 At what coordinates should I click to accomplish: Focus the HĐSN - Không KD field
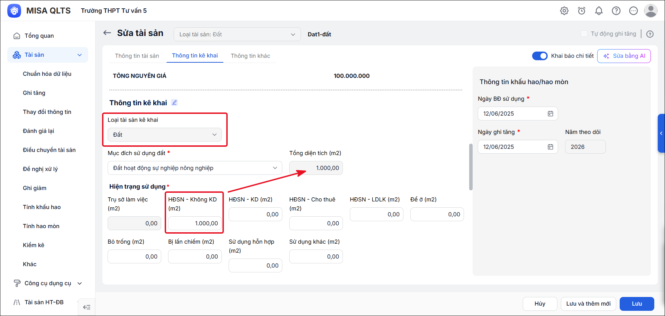195,223
